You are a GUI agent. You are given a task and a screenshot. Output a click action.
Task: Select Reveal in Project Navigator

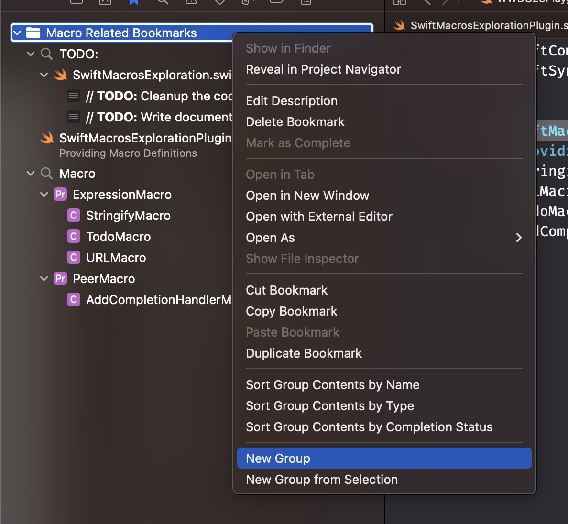[x=323, y=69]
